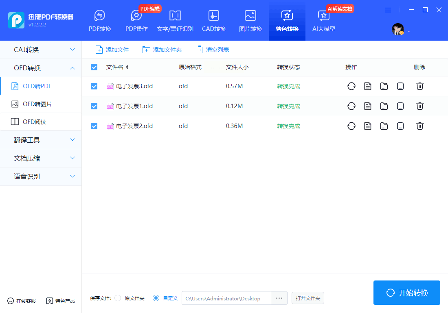Uncheck the select-all checkbox in header

point(94,67)
